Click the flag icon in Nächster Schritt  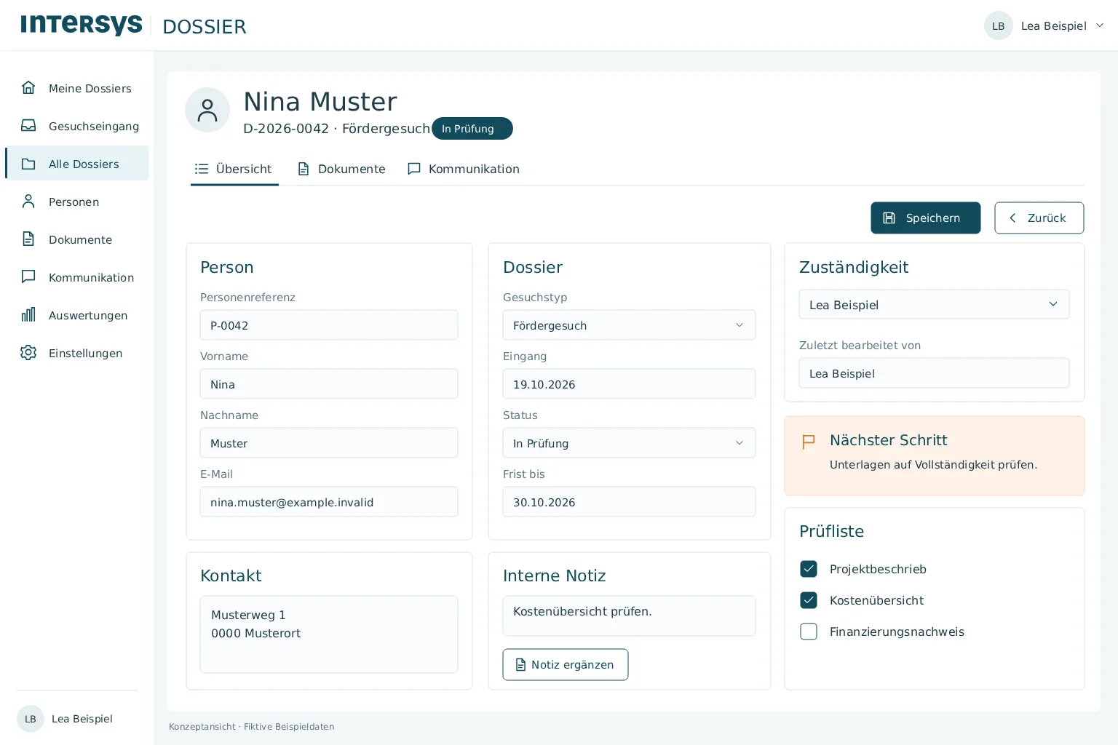pyautogui.click(x=808, y=442)
